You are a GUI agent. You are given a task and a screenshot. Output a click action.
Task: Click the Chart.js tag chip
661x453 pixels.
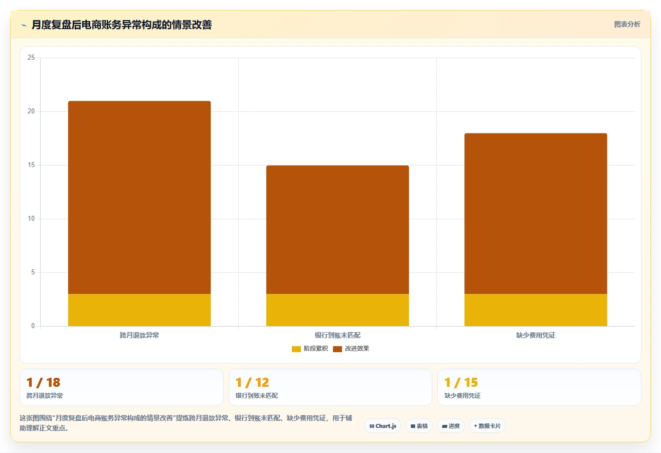click(383, 426)
